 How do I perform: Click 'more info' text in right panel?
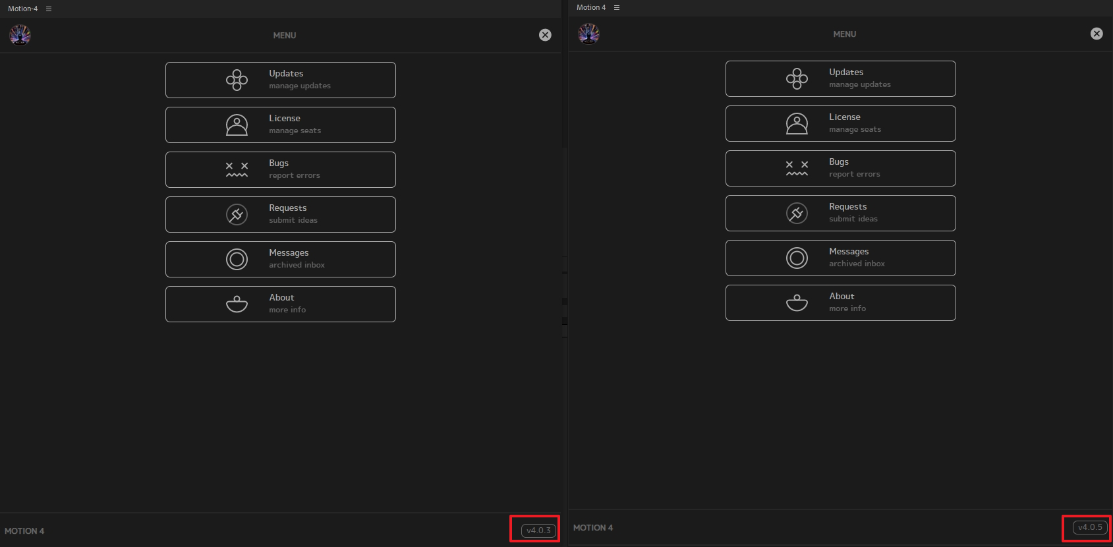(847, 308)
